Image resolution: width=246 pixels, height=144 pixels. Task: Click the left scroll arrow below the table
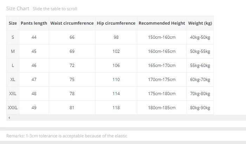(x=9, y=118)
